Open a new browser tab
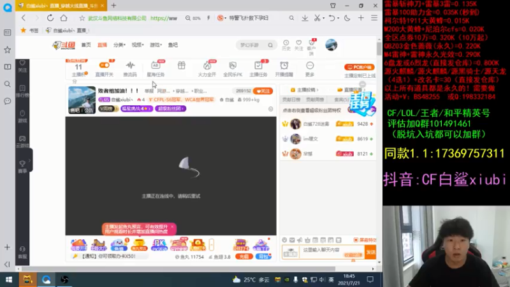 [x=113, y=6]
